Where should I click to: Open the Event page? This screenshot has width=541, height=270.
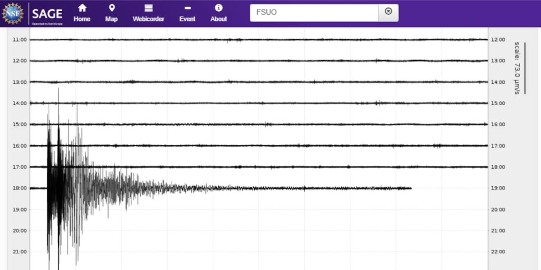point(187,13)
